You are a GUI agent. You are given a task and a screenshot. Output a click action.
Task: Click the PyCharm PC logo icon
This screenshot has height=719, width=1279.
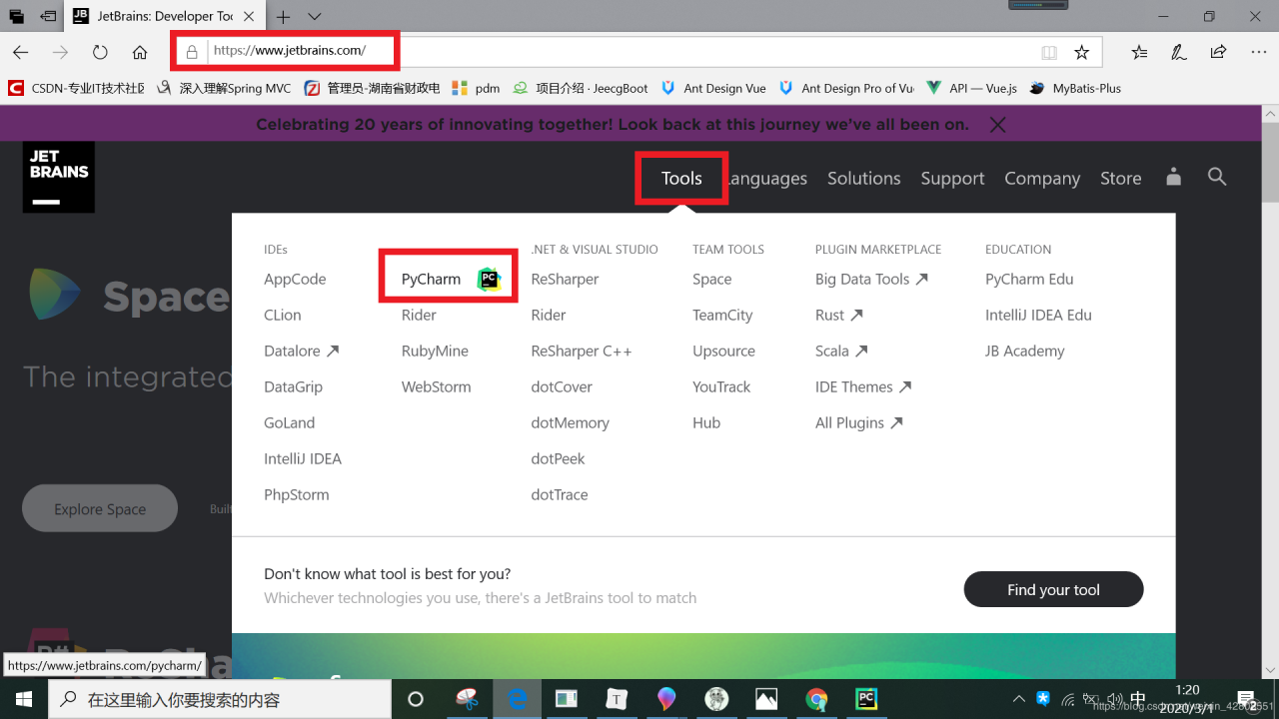pos(489,279)
